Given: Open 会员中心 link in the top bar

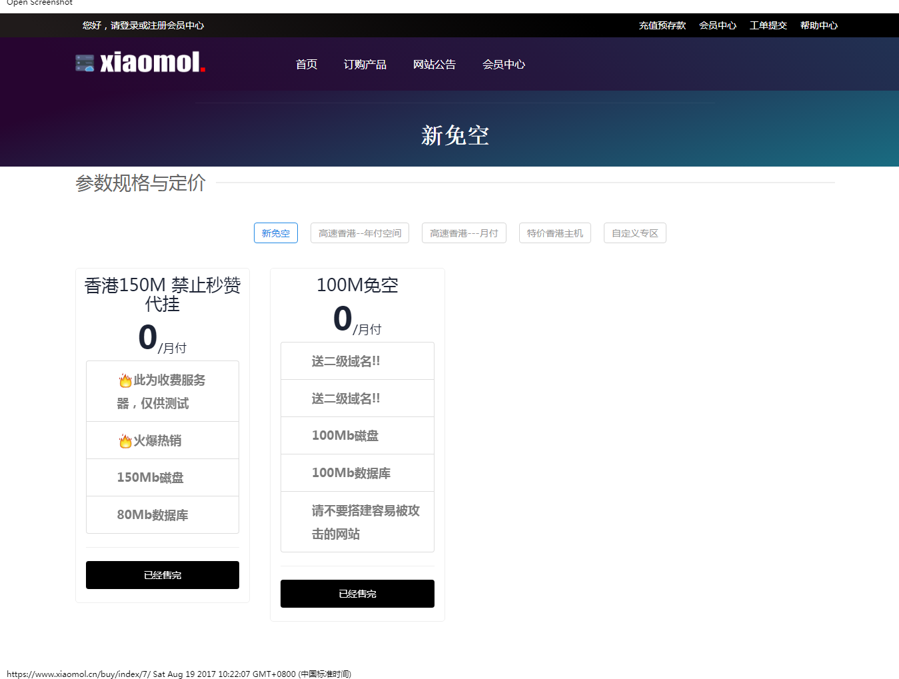Looking at the screenshot, I should tap(717, 25).
